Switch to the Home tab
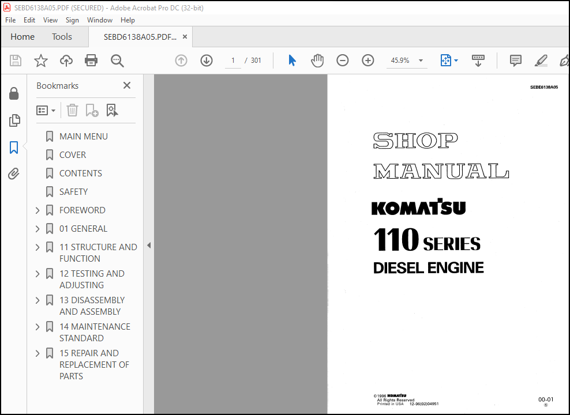Viewport: 570px width, 415px height. (22, 37)
